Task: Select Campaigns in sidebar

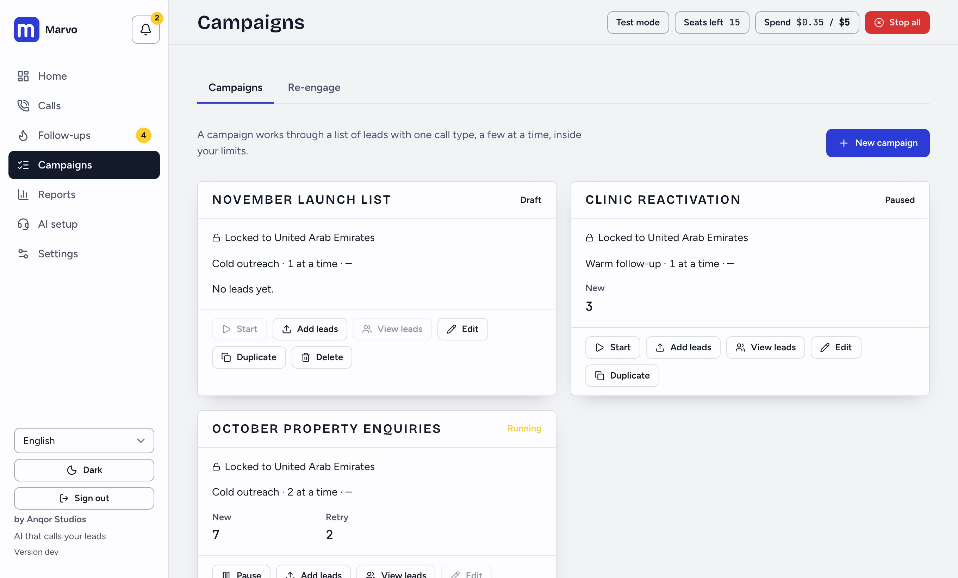Action: point(84,165)
